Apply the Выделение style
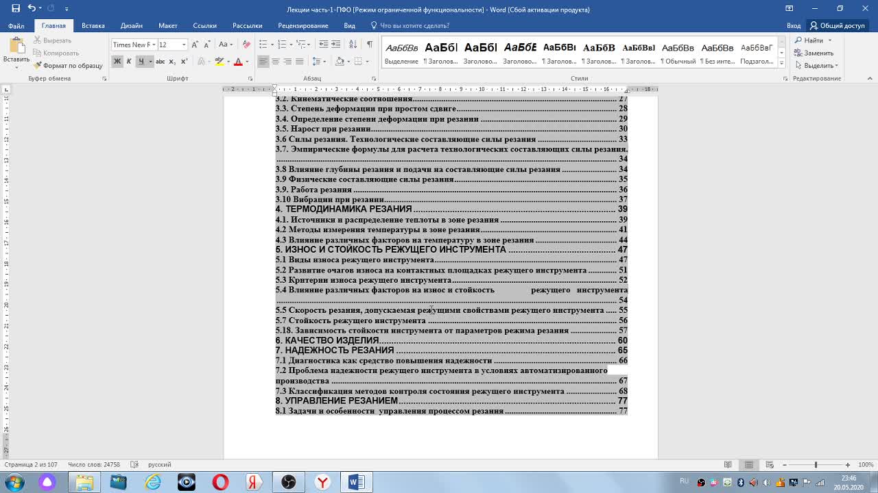 click(x=401, y=53)
